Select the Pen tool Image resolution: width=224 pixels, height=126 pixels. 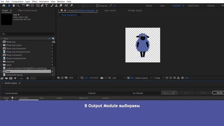pyautogui.click(x=42, y=6)
